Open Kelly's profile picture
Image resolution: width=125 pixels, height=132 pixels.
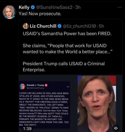[9, 12]
